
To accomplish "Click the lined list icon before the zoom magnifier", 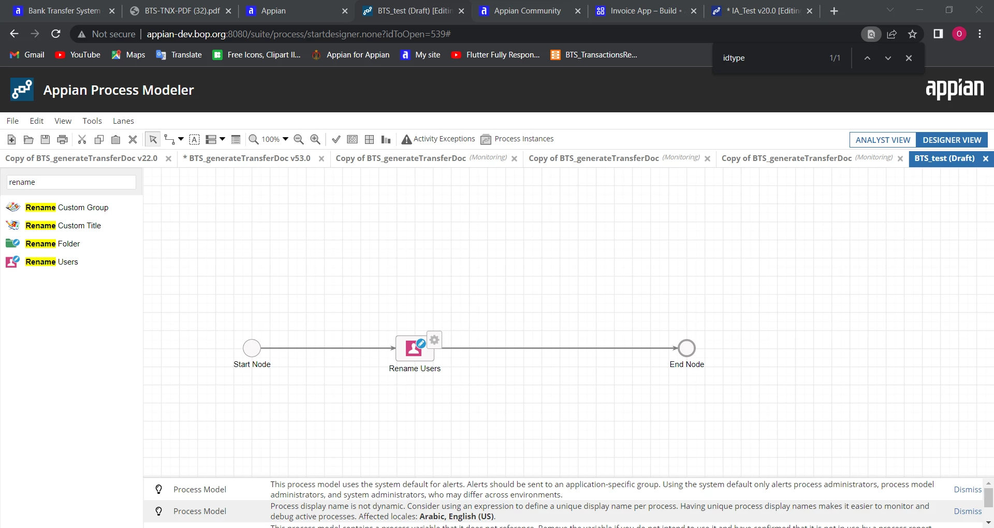I will 236,139.
